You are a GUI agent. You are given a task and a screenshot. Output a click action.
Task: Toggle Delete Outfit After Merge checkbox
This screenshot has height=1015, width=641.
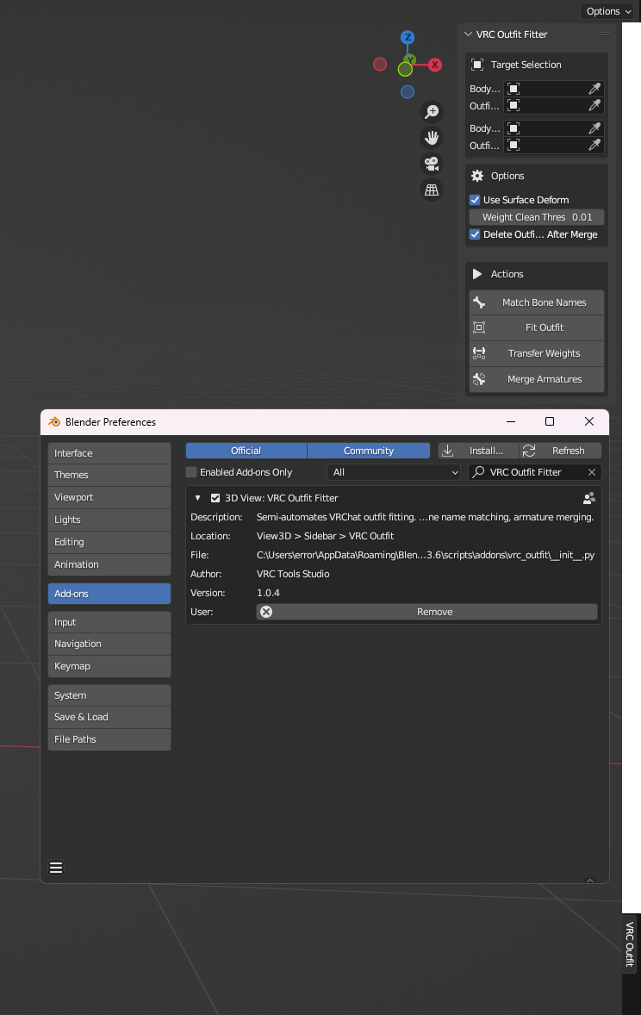pyautogui.click(x=475, y=234)
